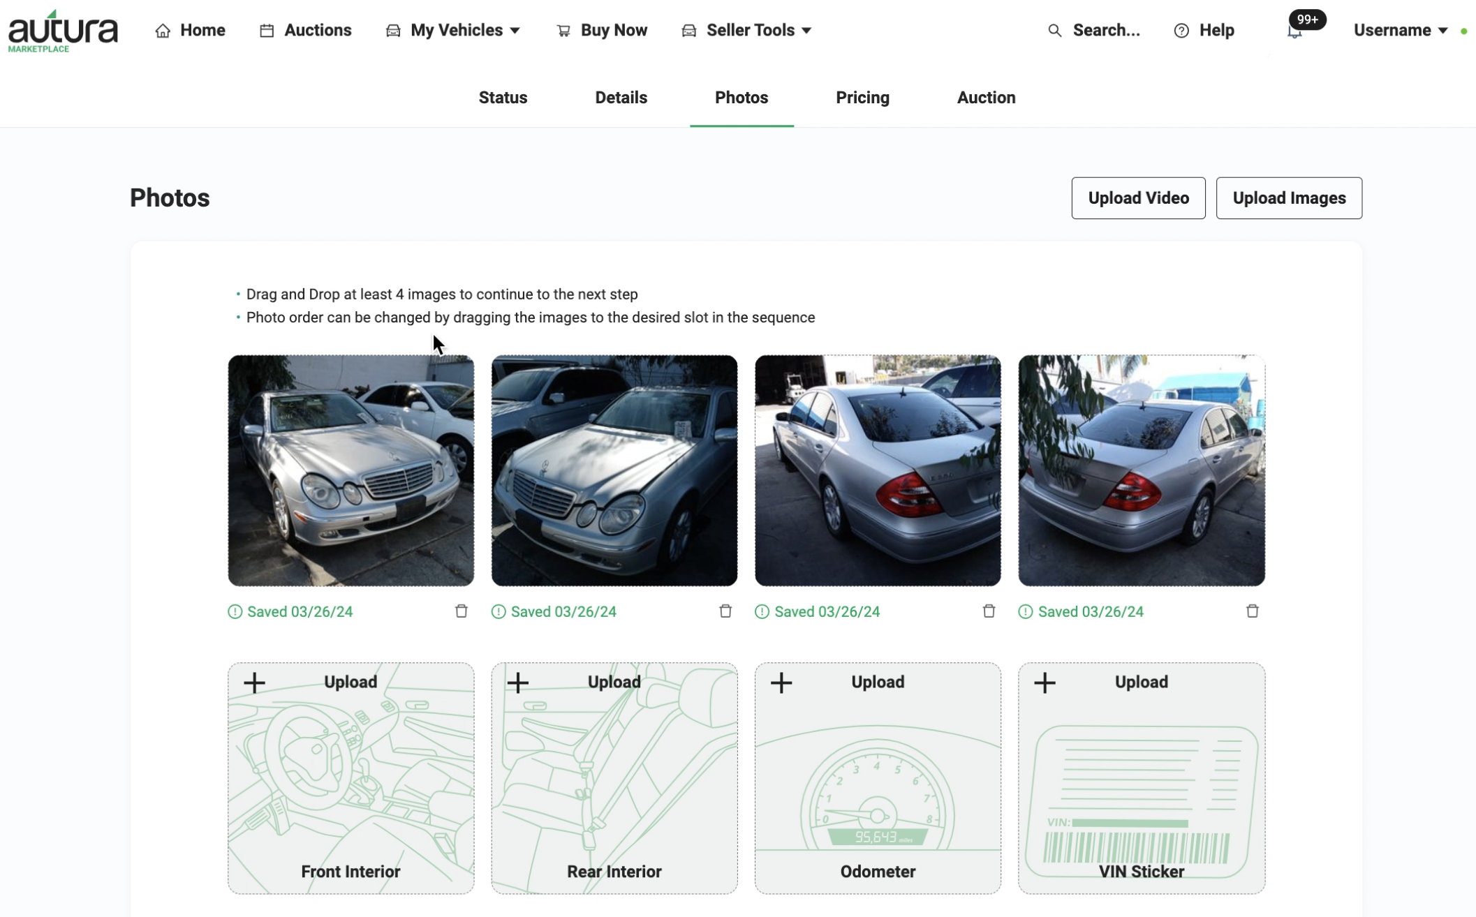Switch to the Pricing tab
The width and height of the screenshot is (1476, 917).
[862, 98]
